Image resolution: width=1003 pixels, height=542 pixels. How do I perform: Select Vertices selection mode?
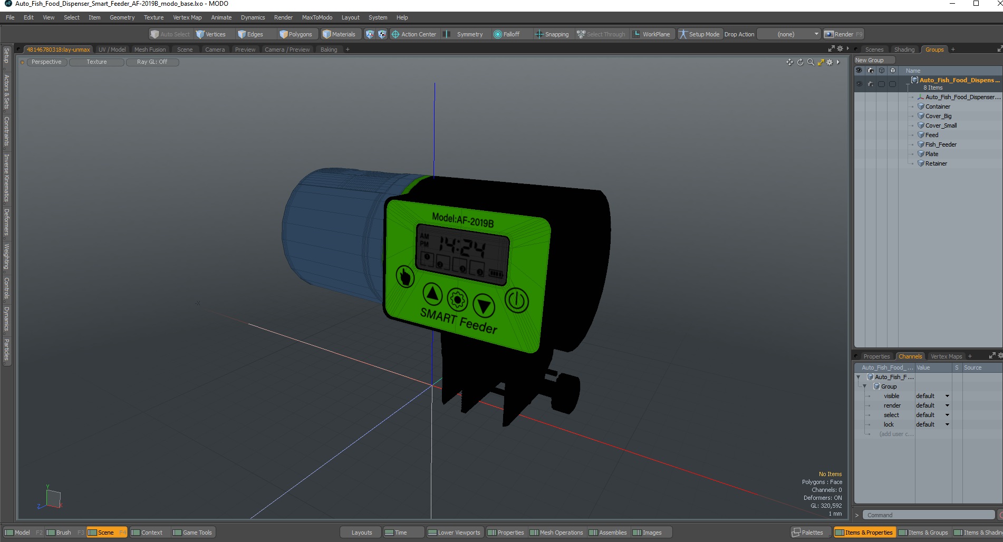point(210,34)
